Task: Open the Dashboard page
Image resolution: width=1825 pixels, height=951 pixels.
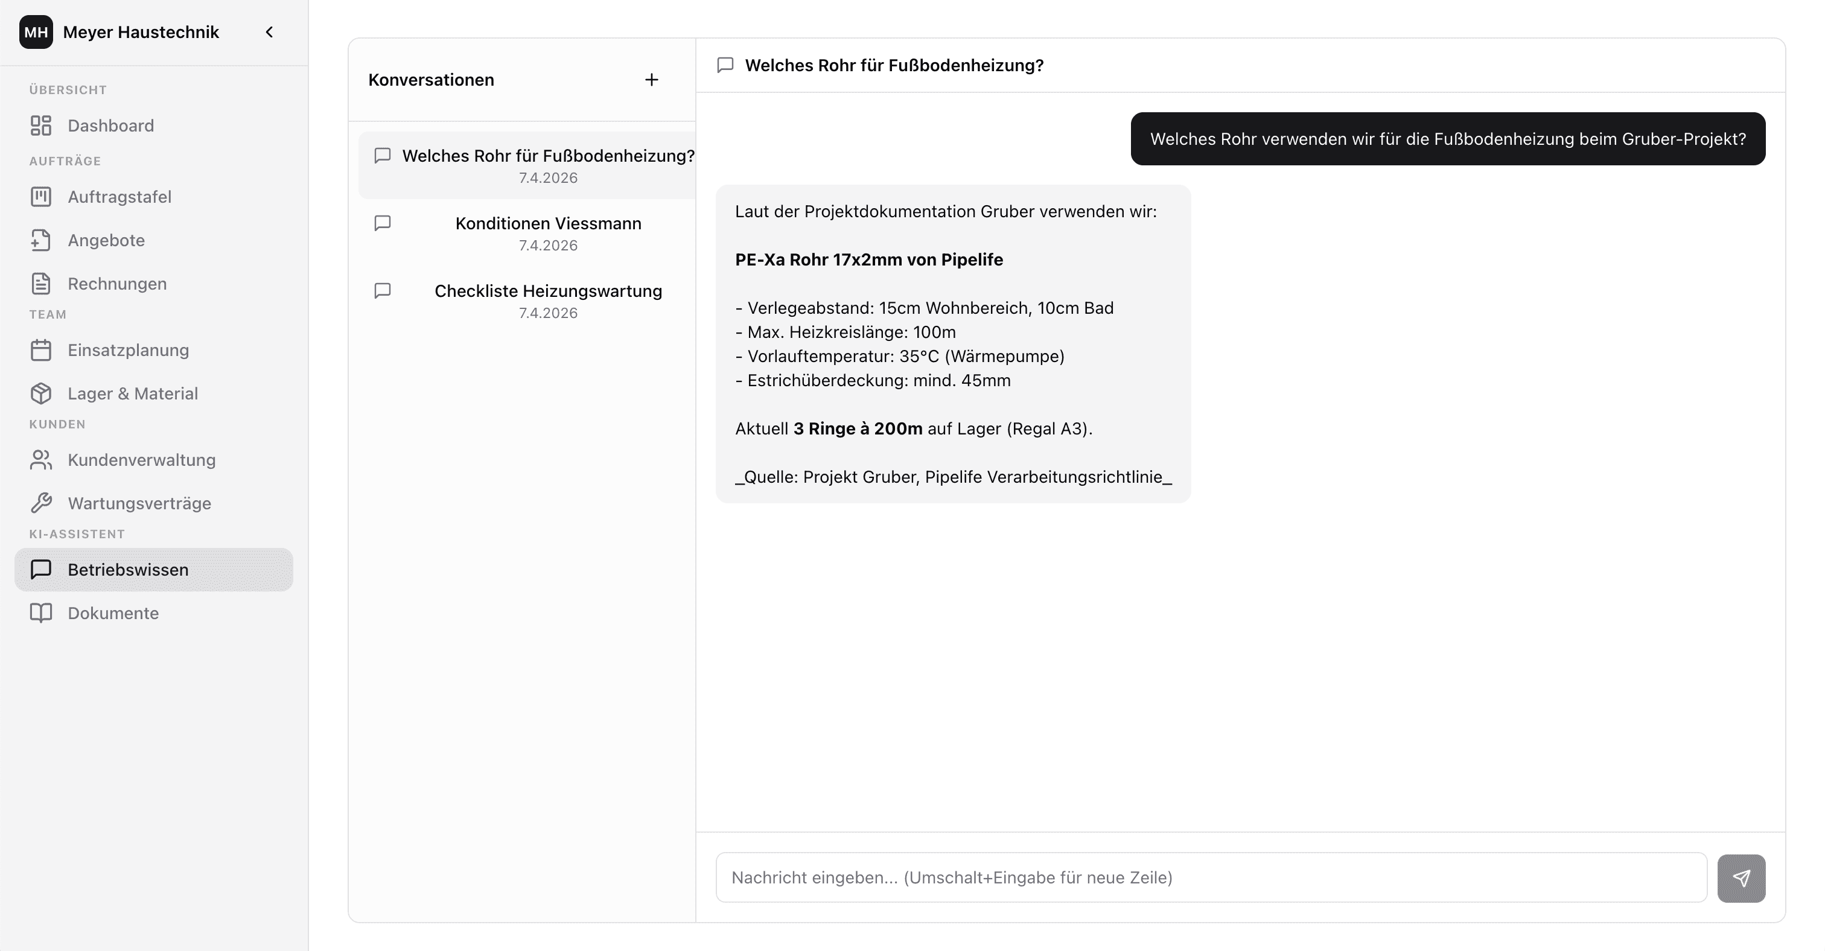Action: coord(154,126)
